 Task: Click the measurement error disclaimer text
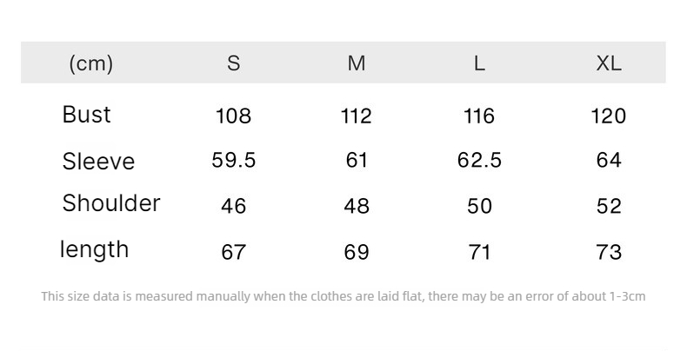click(x=343, y=296)
